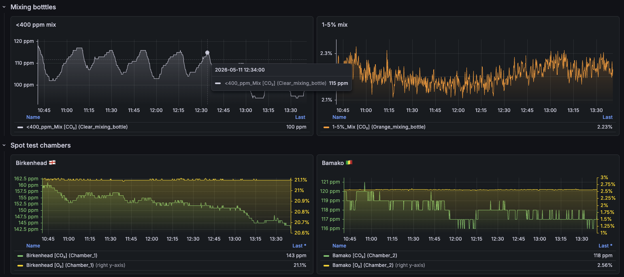Screen dimensions: 624x277
Task: Open color picker for yellow Birkenhead O₂ swatch
Action: click(x=20, y=265)
